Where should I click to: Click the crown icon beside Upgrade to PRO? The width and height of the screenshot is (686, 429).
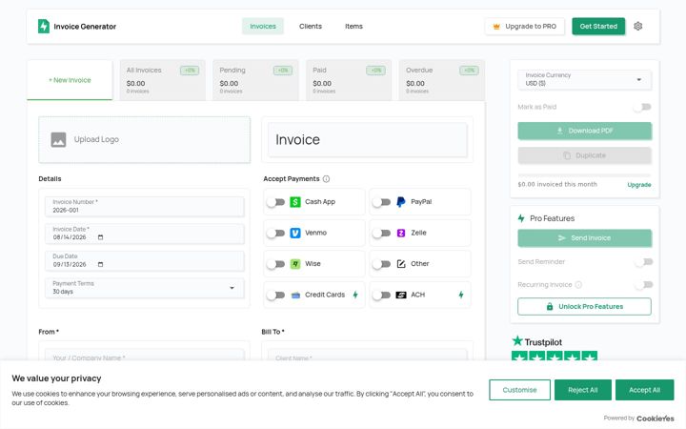click(x=496, y=27)
